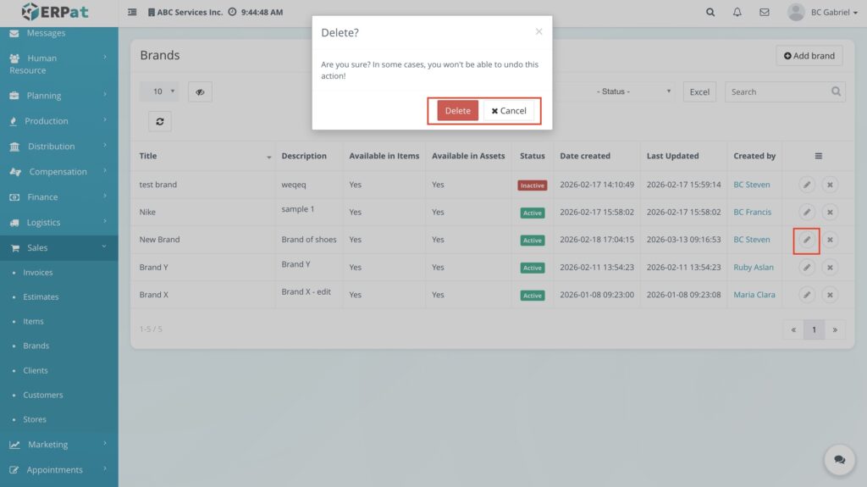Open the BC Francis creator link

pos(752,213)
